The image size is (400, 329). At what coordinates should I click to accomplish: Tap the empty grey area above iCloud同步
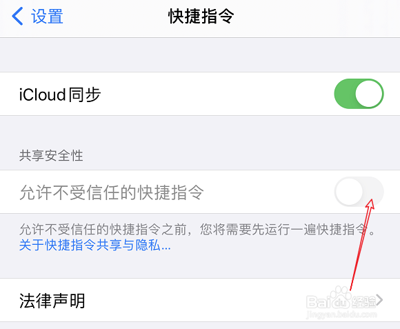pos(200,55)
